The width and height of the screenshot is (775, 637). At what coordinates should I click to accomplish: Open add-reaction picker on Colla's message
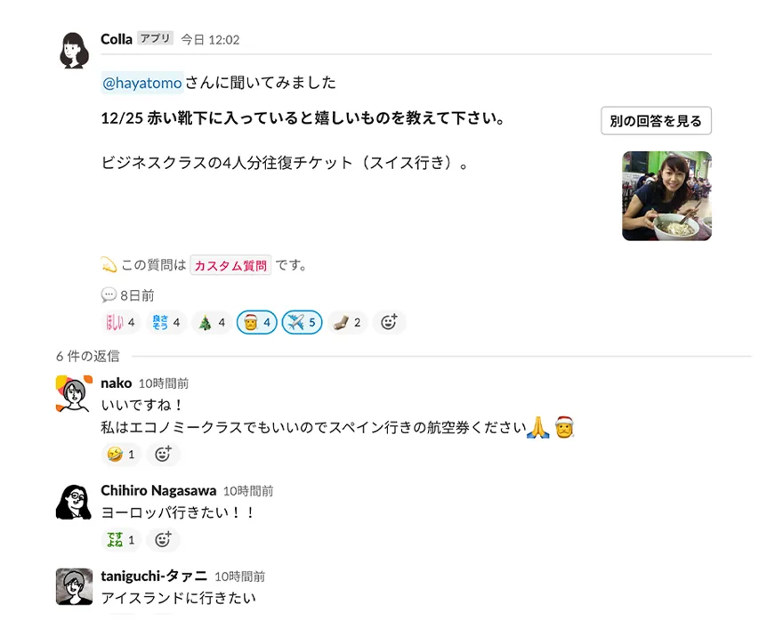pos(389,323)
